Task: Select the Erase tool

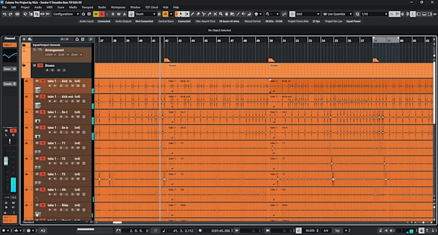Action: point(198,14)
